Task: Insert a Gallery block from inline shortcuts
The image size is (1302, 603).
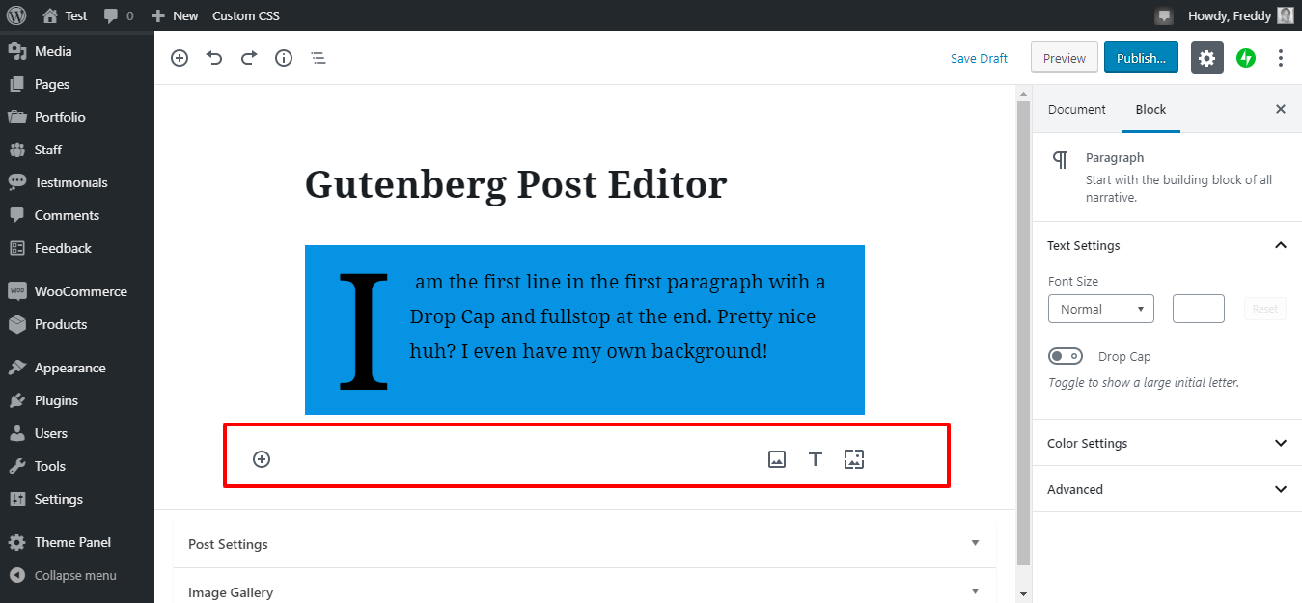Action: pos(853,459)
